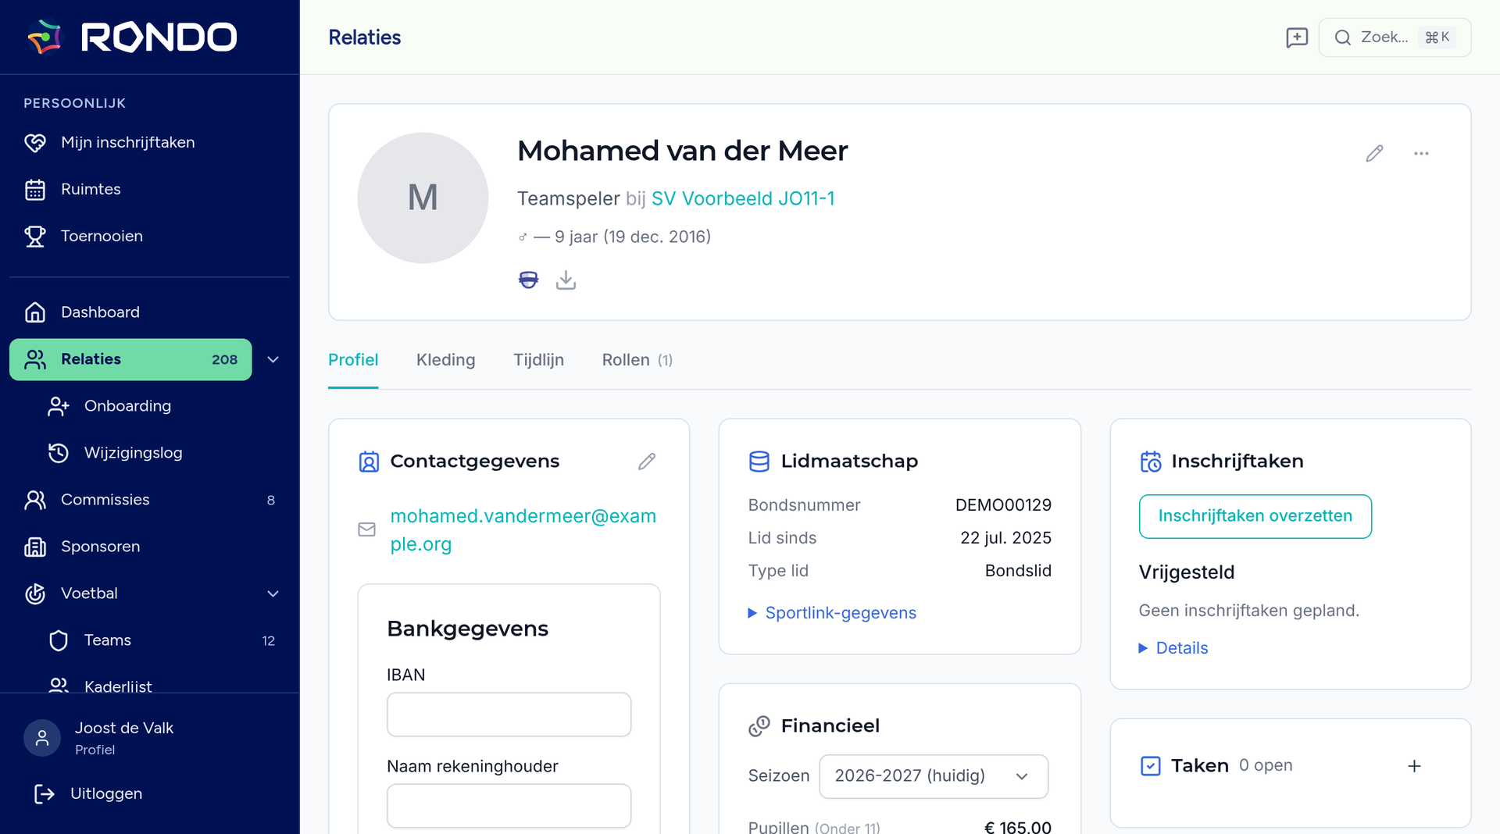This screenshot has width=1500, height=834.
Task: Switch to the Kleding tab
Action: pos(445,360)
